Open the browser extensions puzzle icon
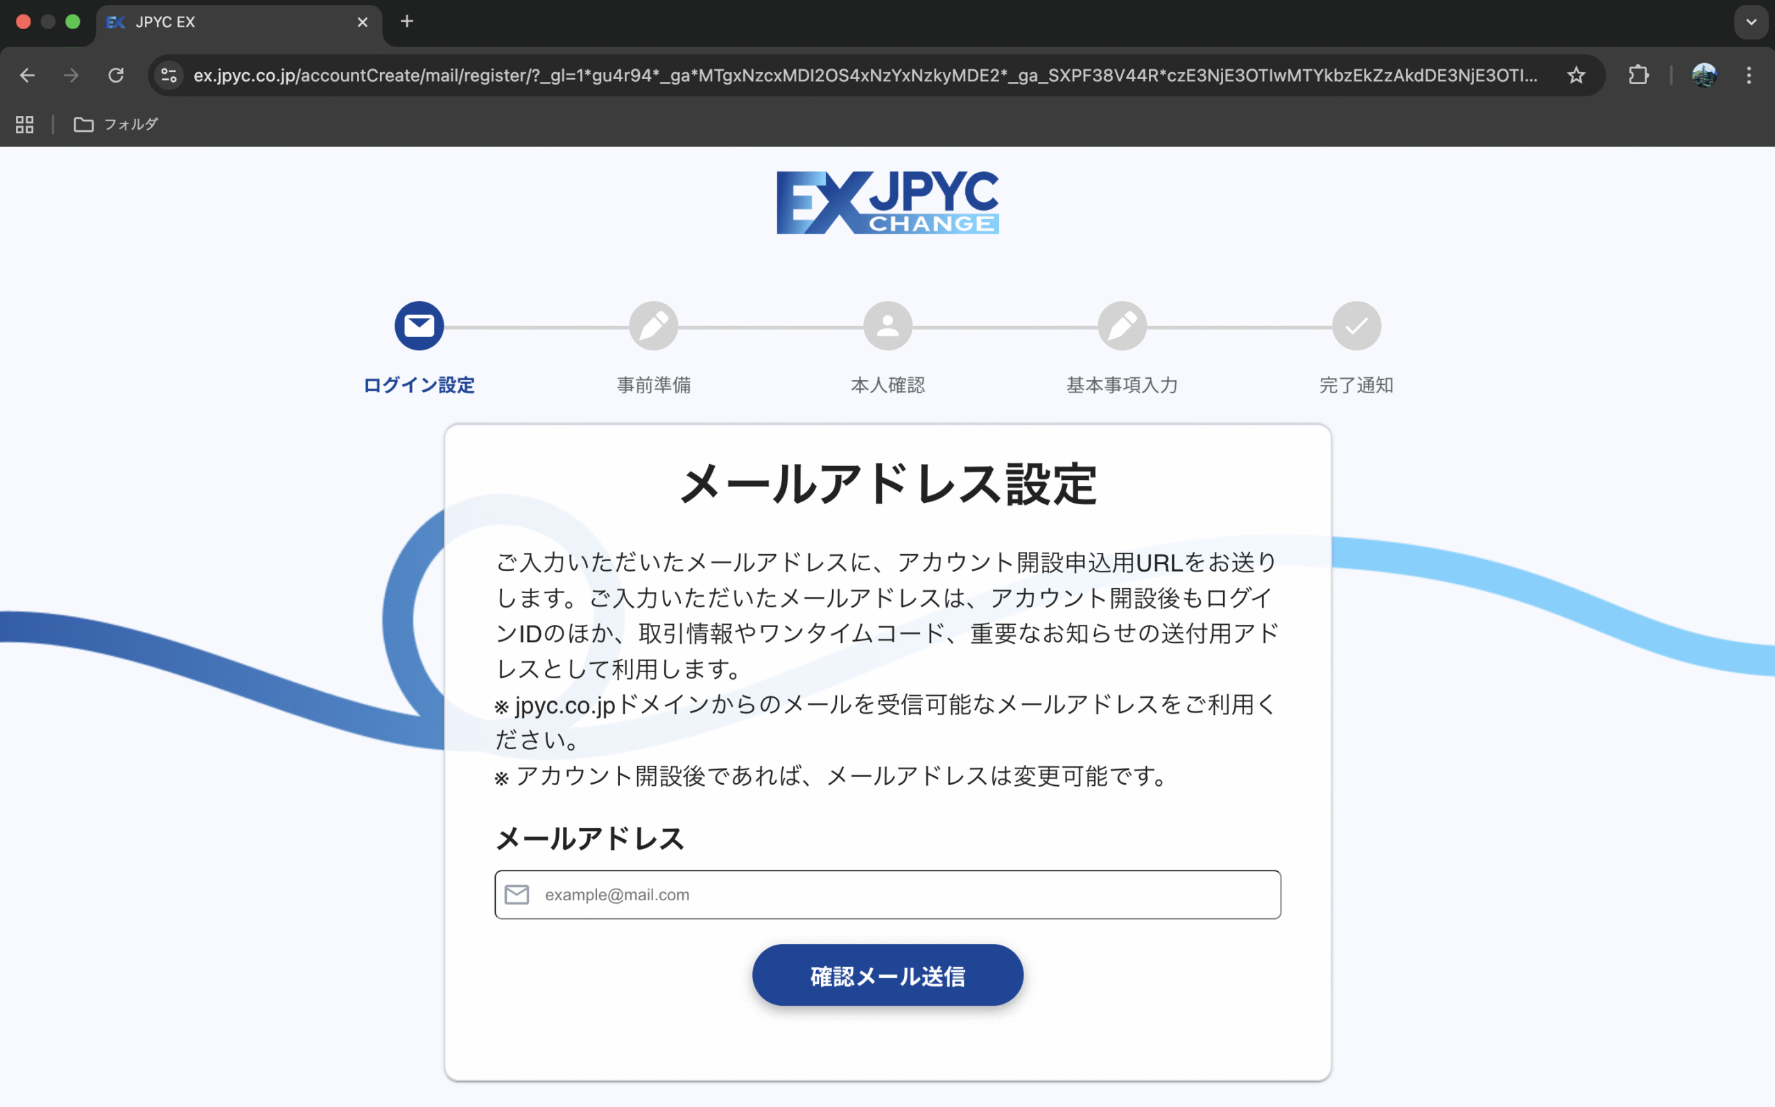Image resolution: width=1775 pixels, height=1107 pixels. click(x=1638, y=76)
